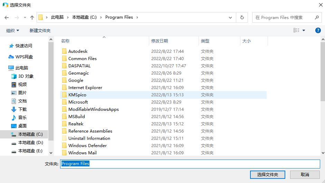Open 桌面 folder in sidebar

point(19,126)
